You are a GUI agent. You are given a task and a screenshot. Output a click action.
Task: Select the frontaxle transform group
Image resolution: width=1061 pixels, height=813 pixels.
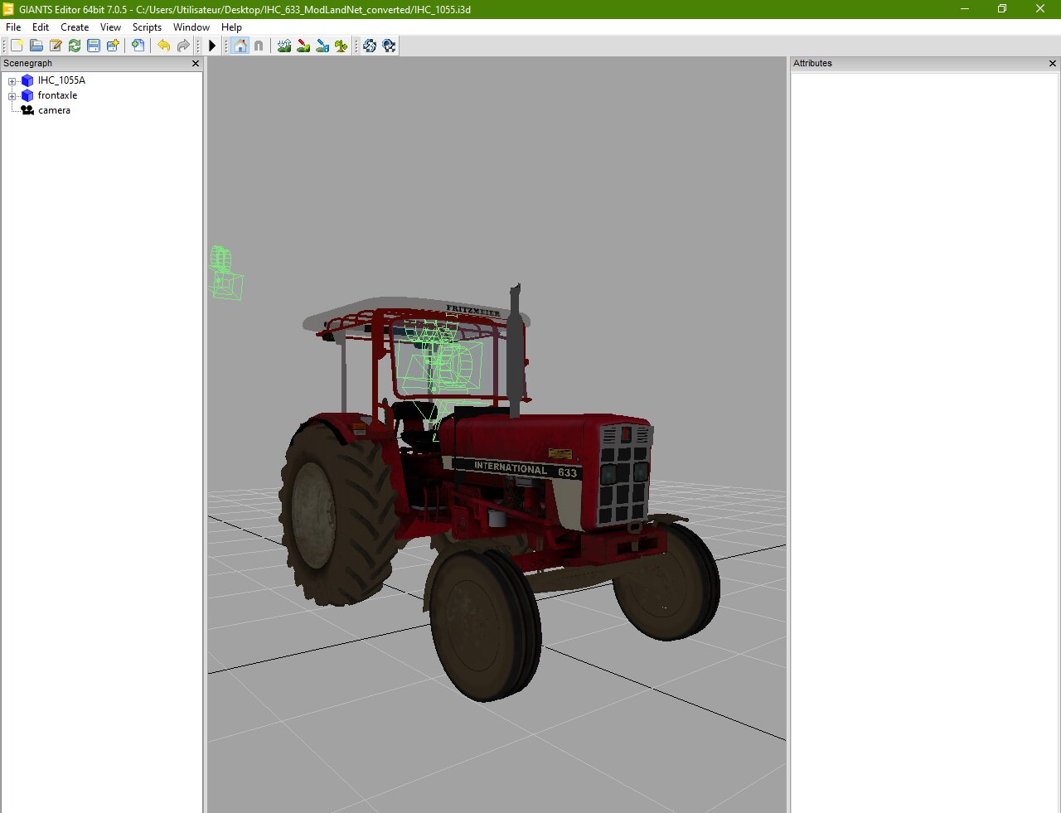point(57,95)
